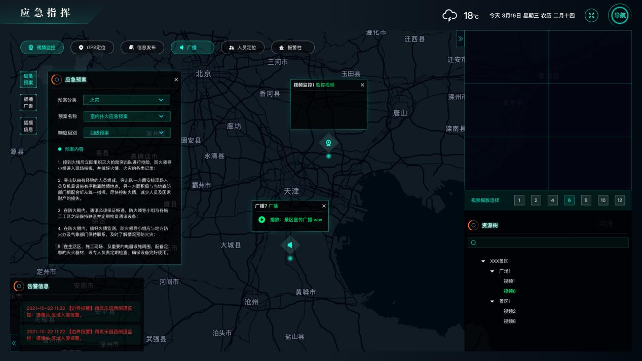Click the 监控视频 label in popup
Screen dimensions: 642x361
(x=325, y=85)
